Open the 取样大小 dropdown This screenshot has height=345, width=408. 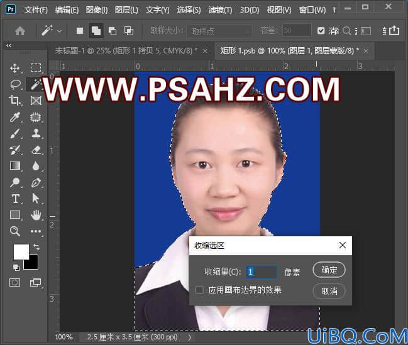[x=219, y=31]
